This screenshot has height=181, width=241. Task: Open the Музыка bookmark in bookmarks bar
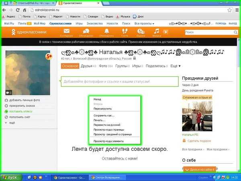[123, 16]
